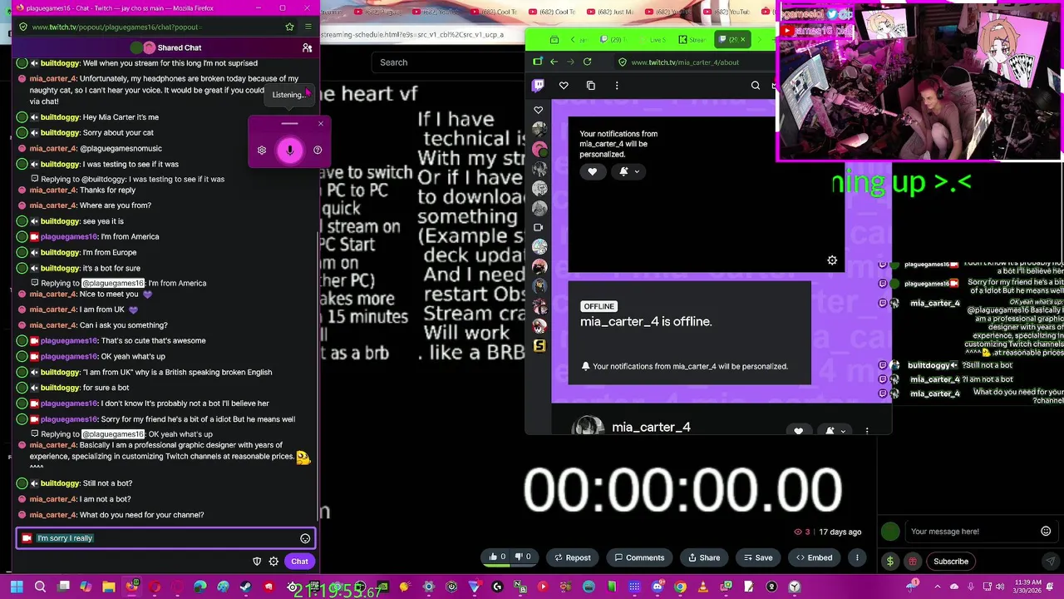1064x599 pixels.
Task: Open tab islands workspace icon in tab bar
Action: pyautogui.click(x=554, y=39)
